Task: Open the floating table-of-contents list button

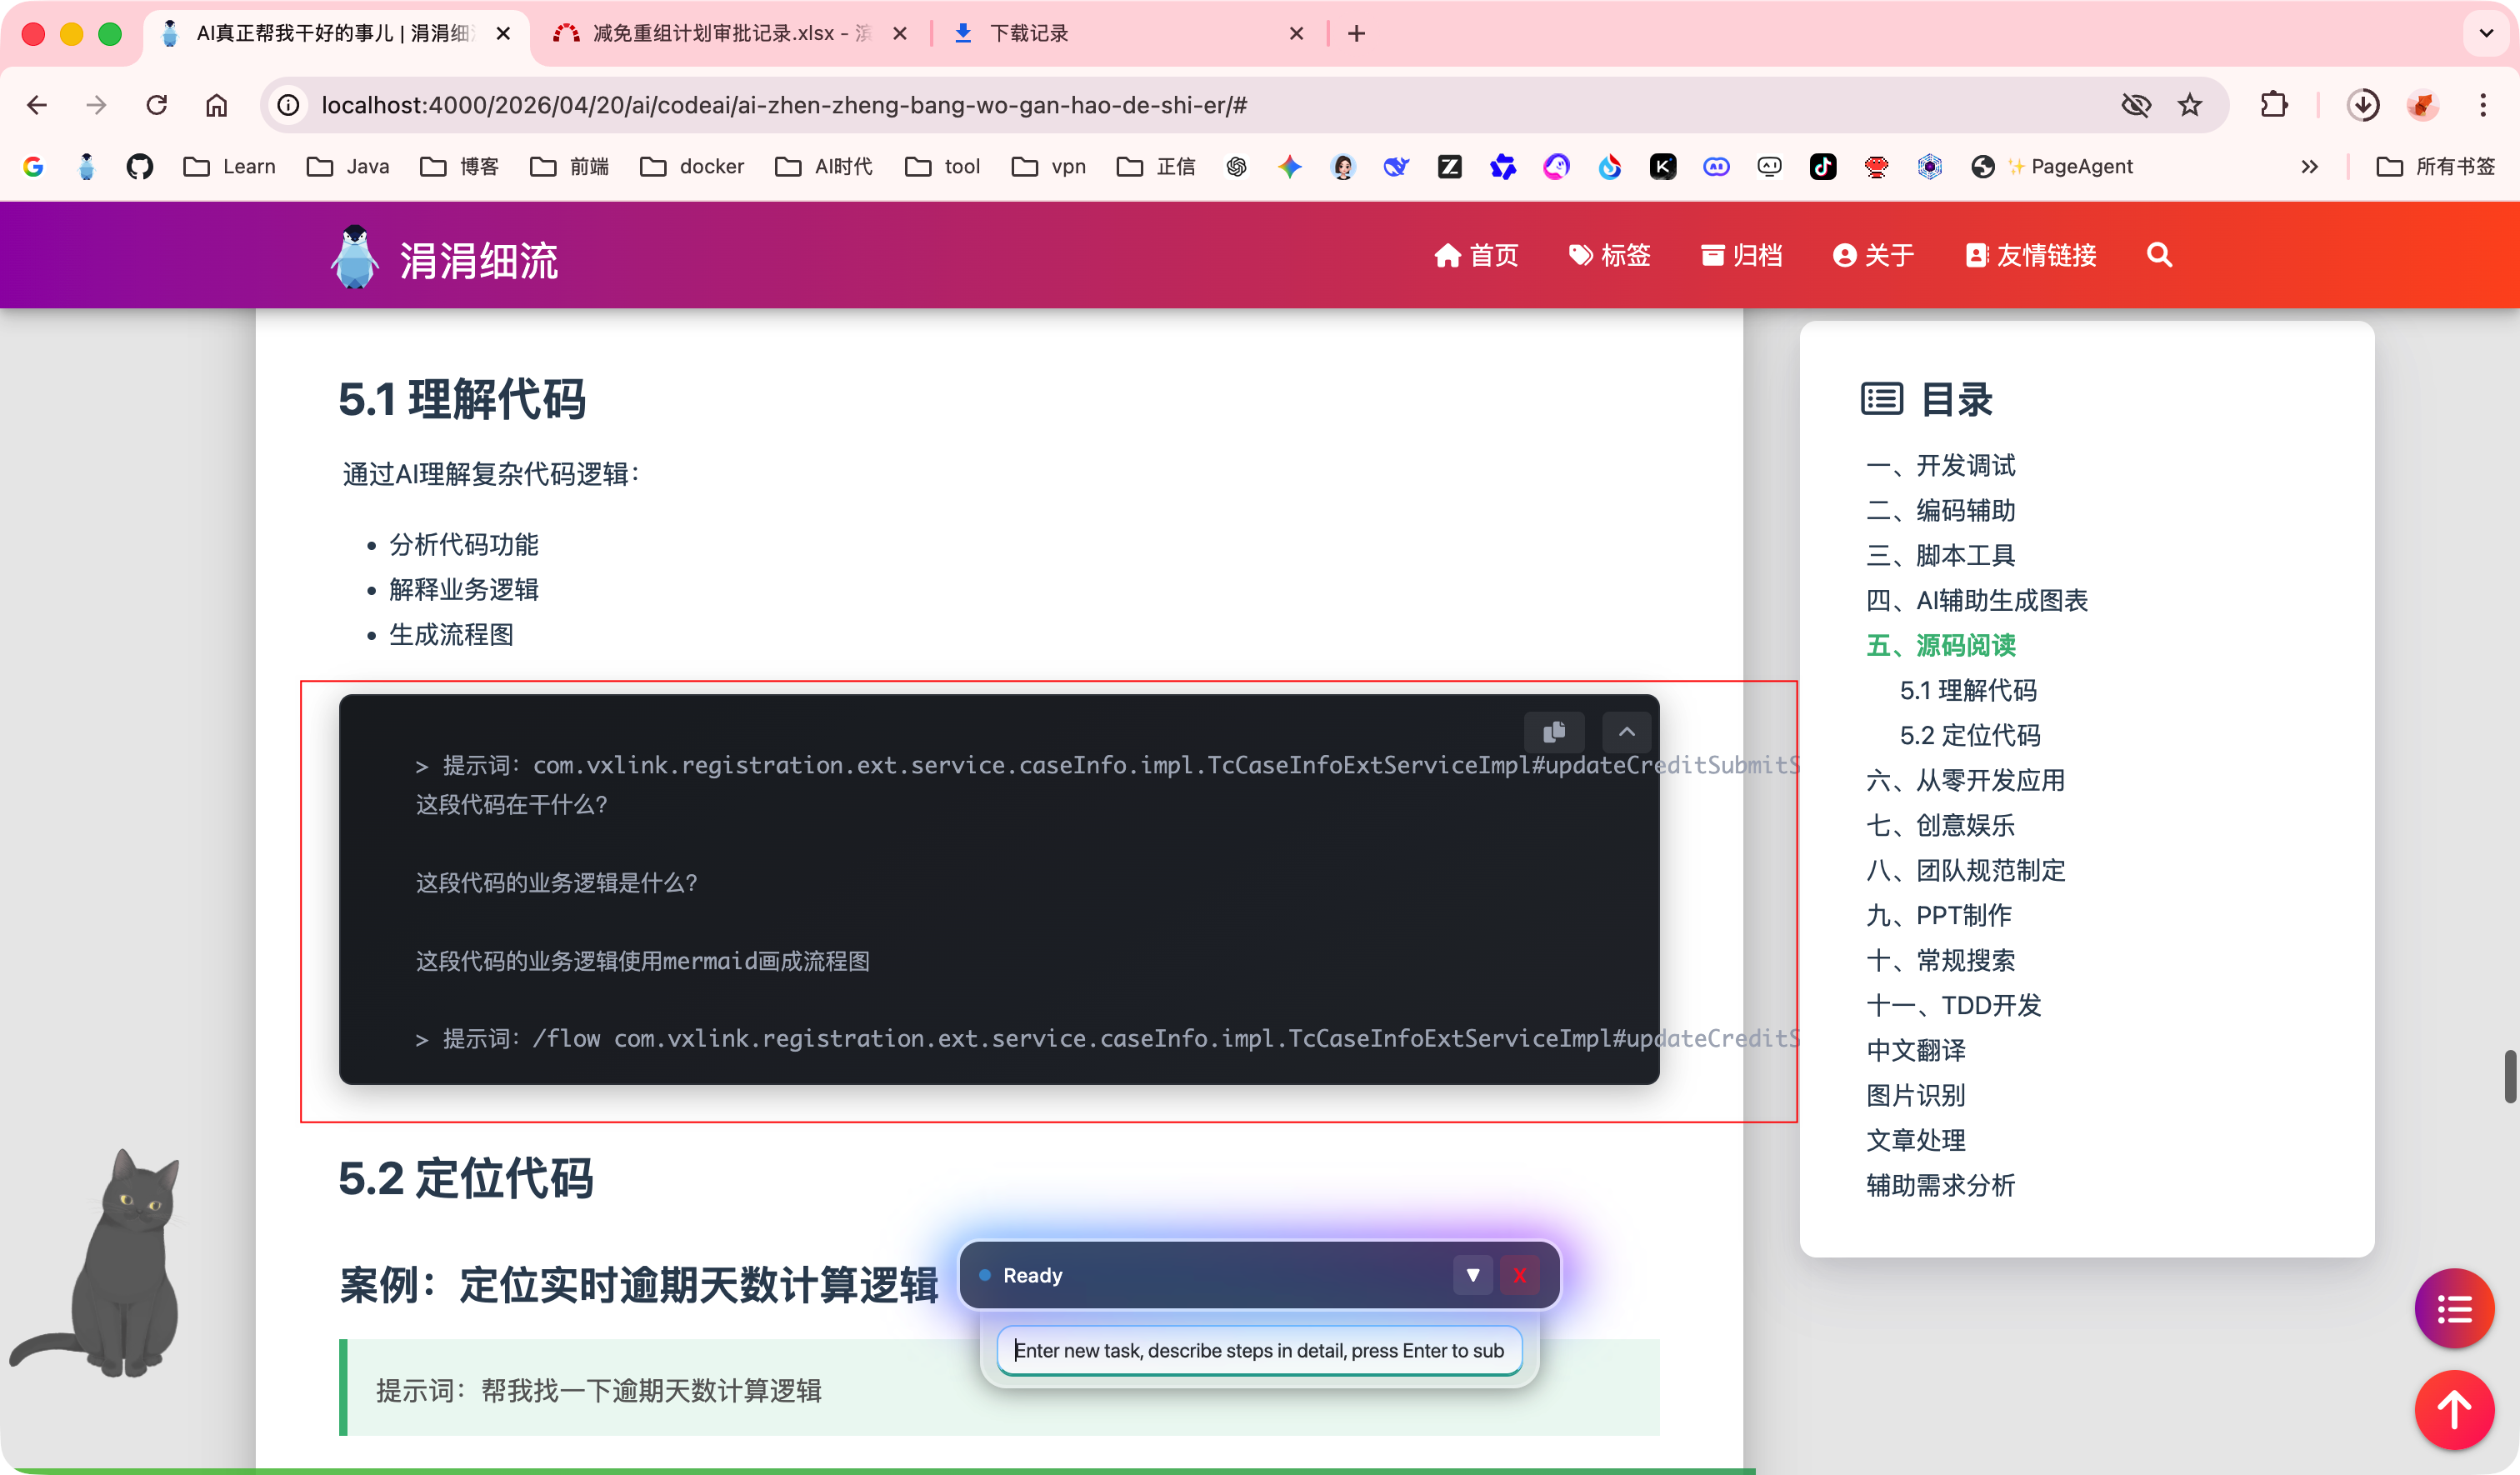Action: tap(2453, 1308)
